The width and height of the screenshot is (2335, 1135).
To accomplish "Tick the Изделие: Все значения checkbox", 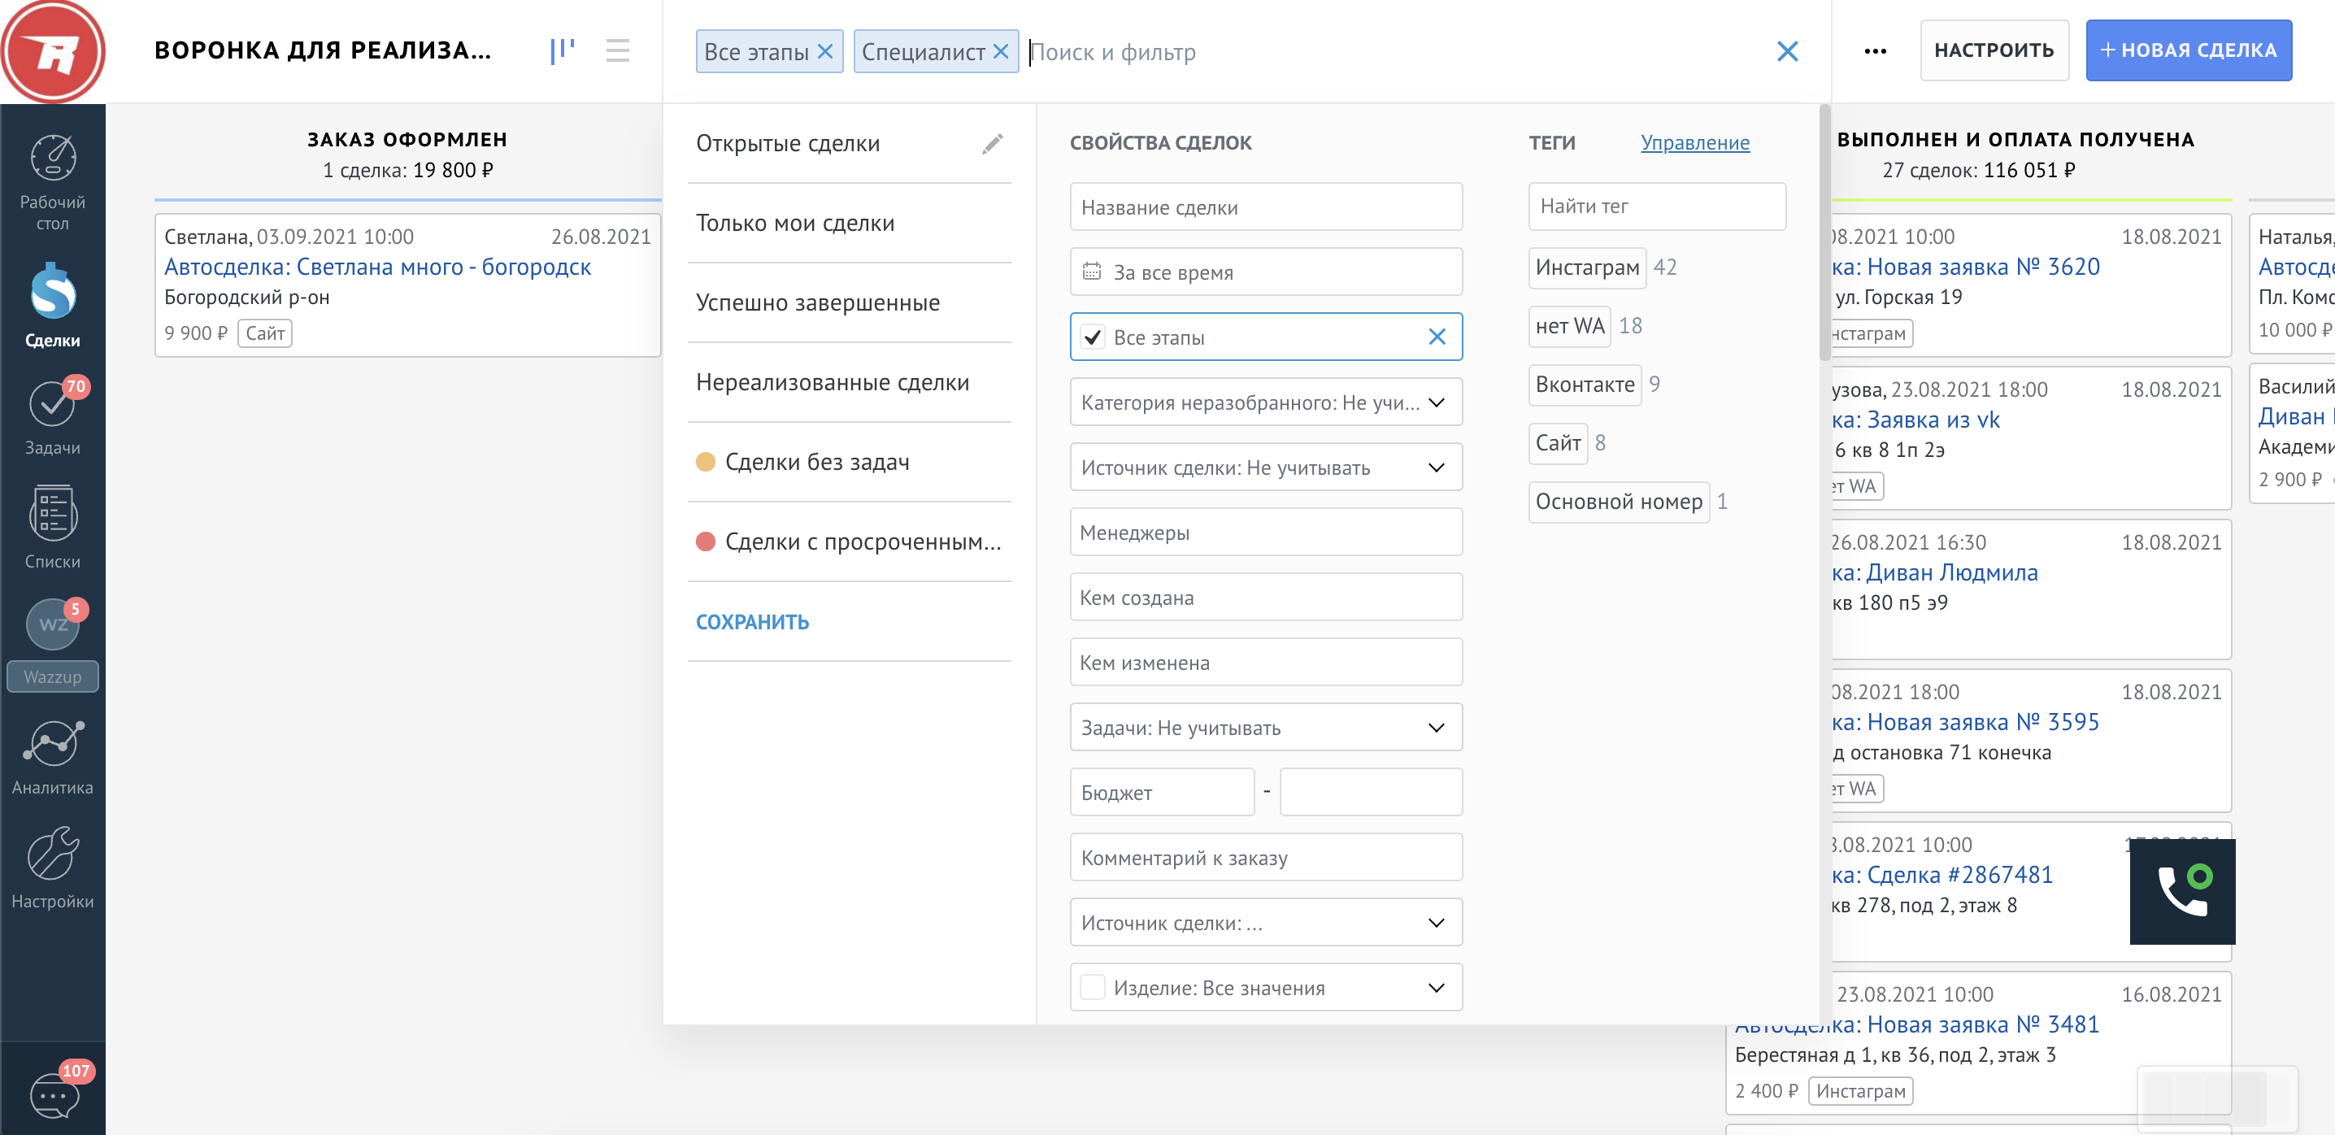I will click(1094, 987).
